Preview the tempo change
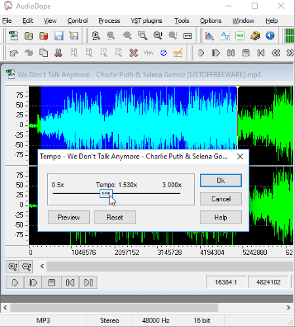 [x=69, y=218]
